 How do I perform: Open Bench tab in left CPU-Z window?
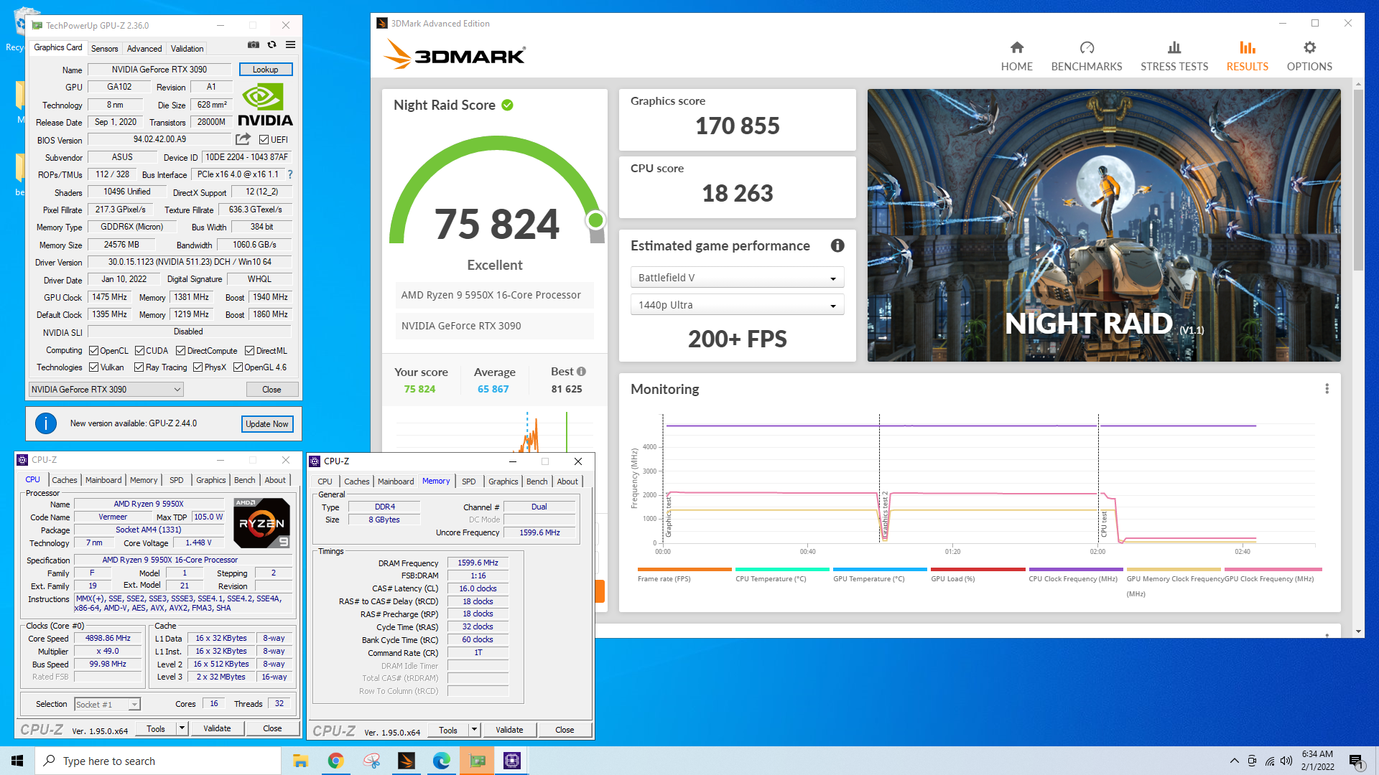(244, 480)
